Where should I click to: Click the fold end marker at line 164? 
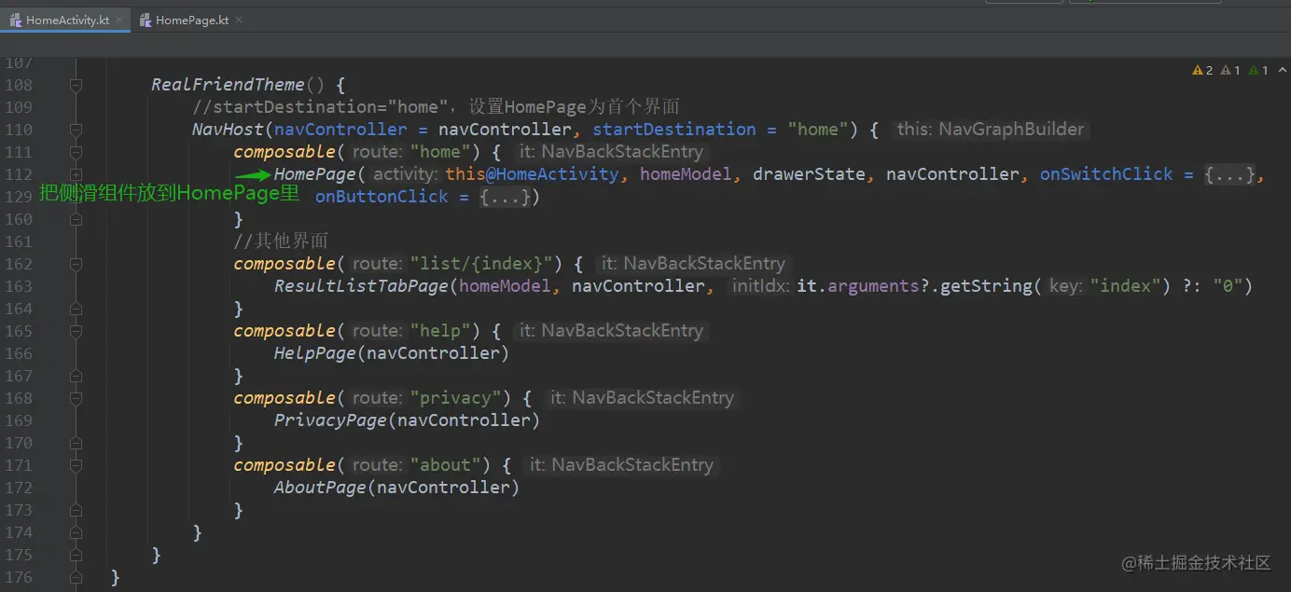click(x=76, y=309)
